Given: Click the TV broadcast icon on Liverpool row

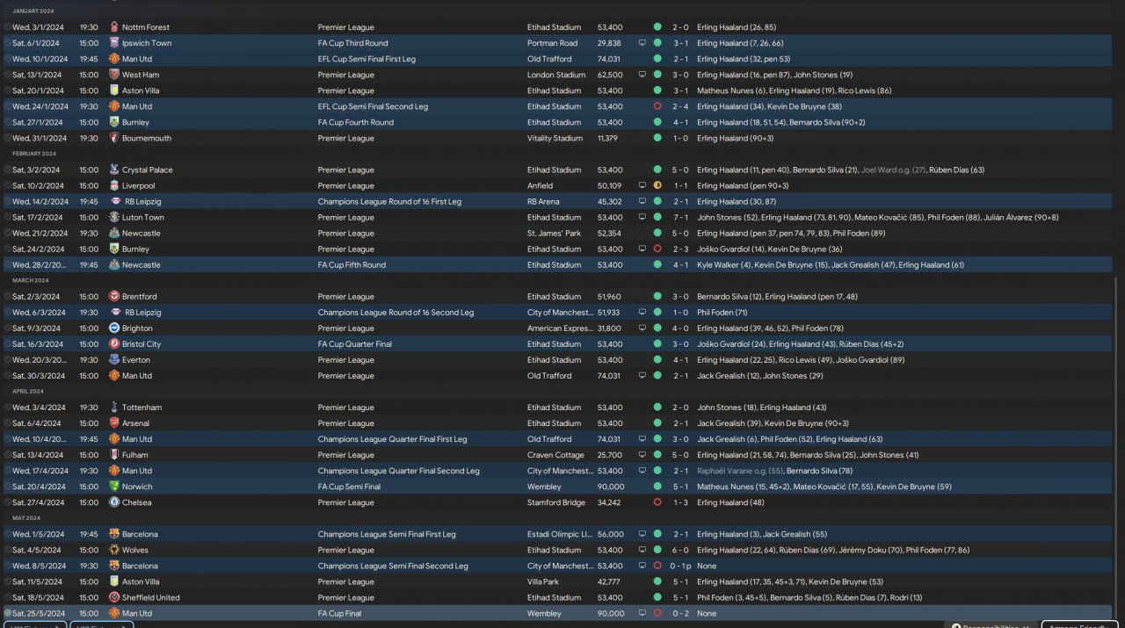Looking at the screenshot, I should (x=642, y=185).
